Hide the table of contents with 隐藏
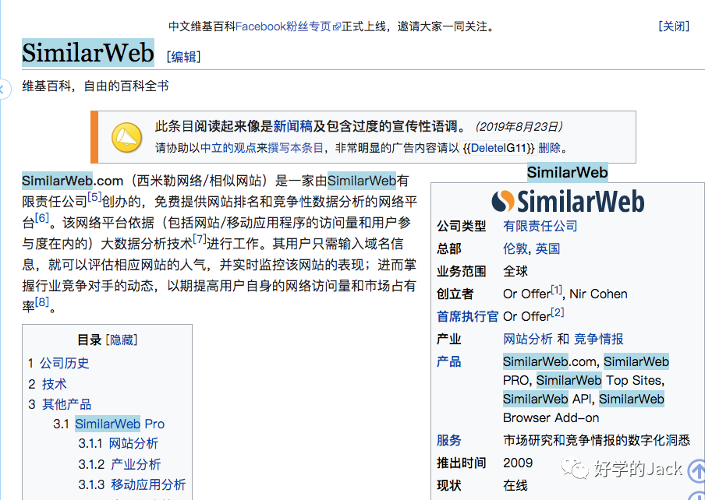705x500 pixels. tap(122, 340)
